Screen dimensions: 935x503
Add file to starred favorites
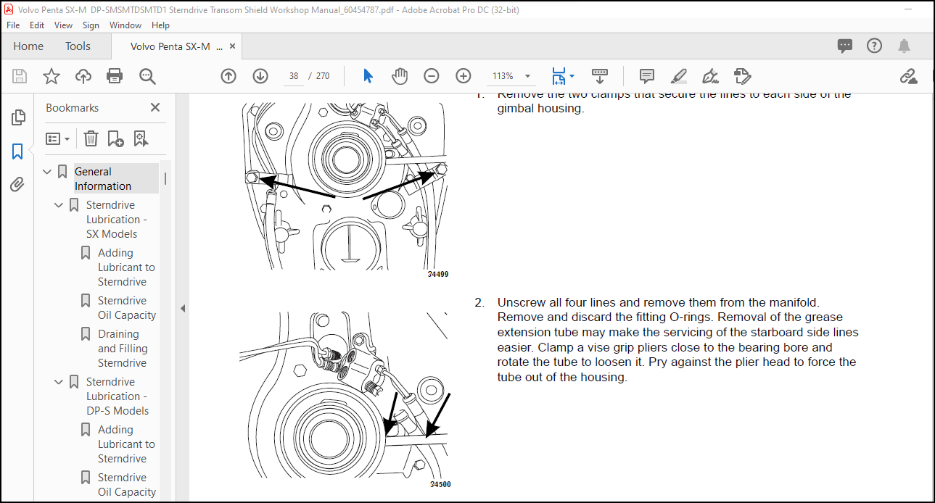(x=52, y=76)
